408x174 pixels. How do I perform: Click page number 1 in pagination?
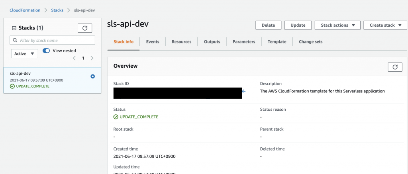tap(83, 58)
